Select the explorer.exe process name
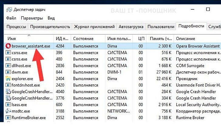Screen dimensions: 221x127 coord(22,79)
